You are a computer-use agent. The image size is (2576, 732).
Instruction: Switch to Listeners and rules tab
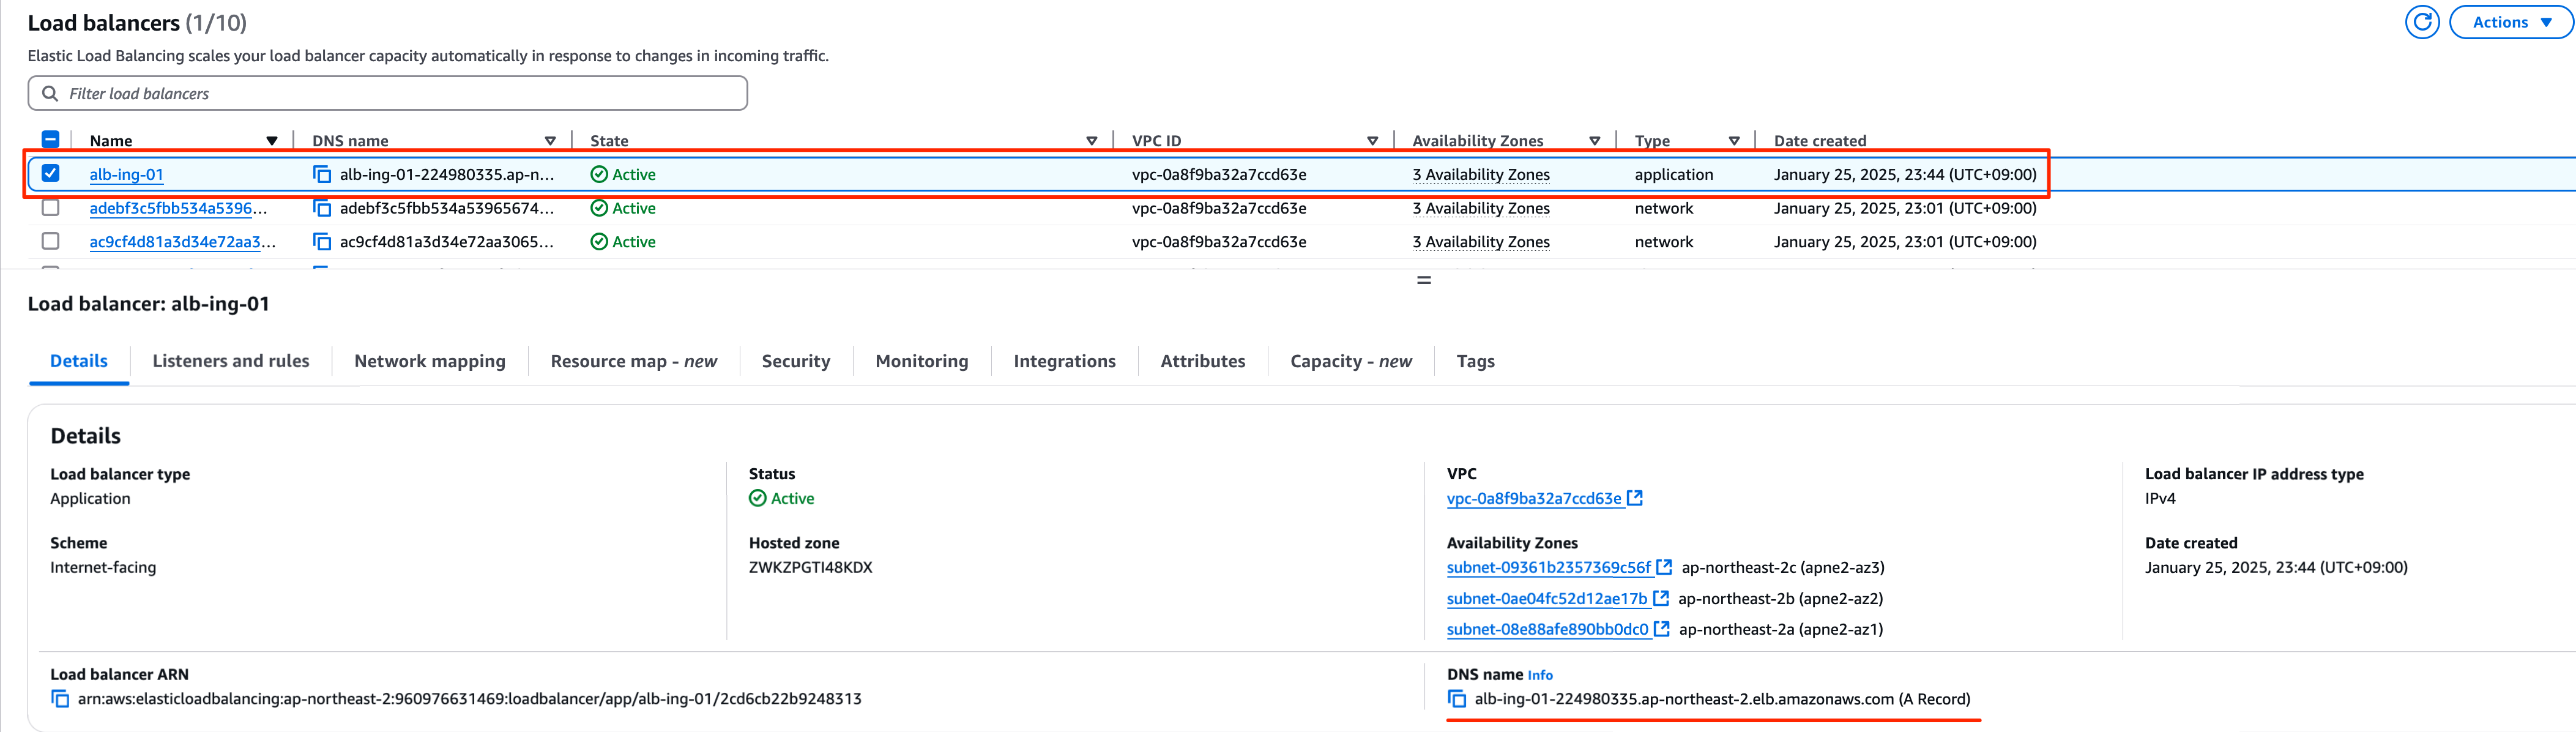coord(231,361)
